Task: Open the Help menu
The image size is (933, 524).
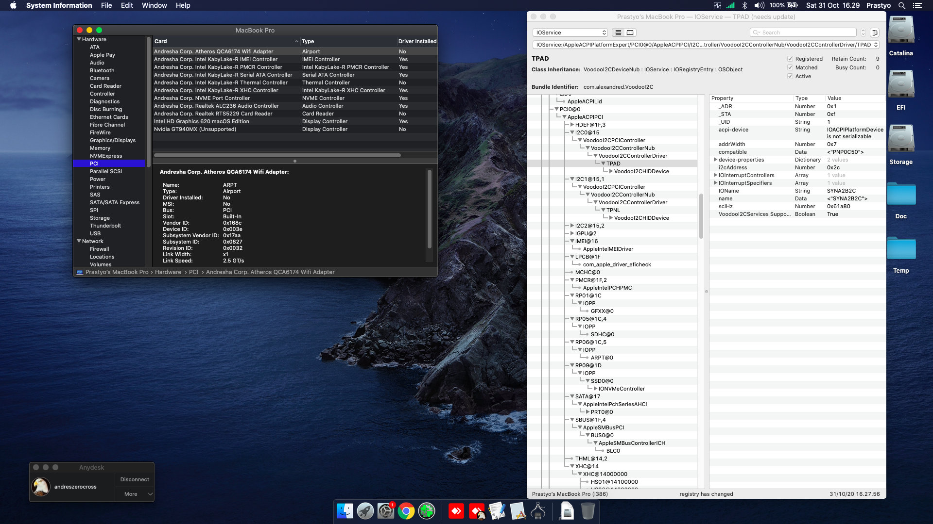Action: [183, 5]
